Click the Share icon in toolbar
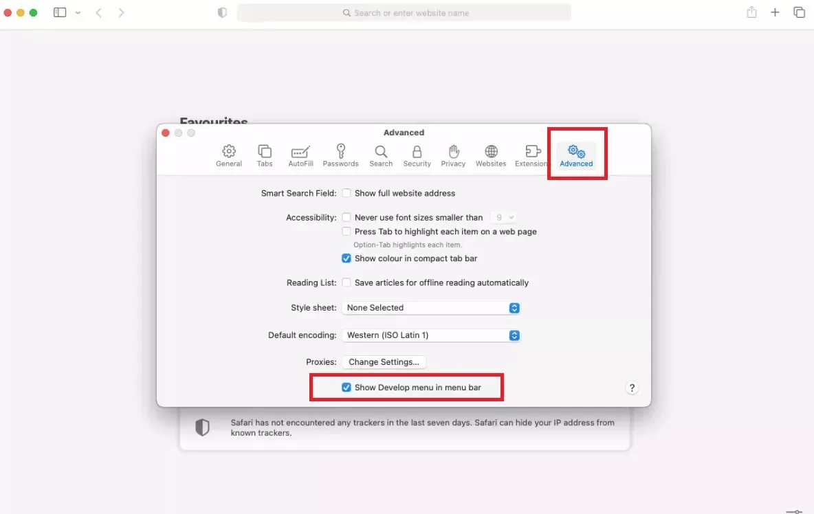814x514 pixels. (751, 12)
